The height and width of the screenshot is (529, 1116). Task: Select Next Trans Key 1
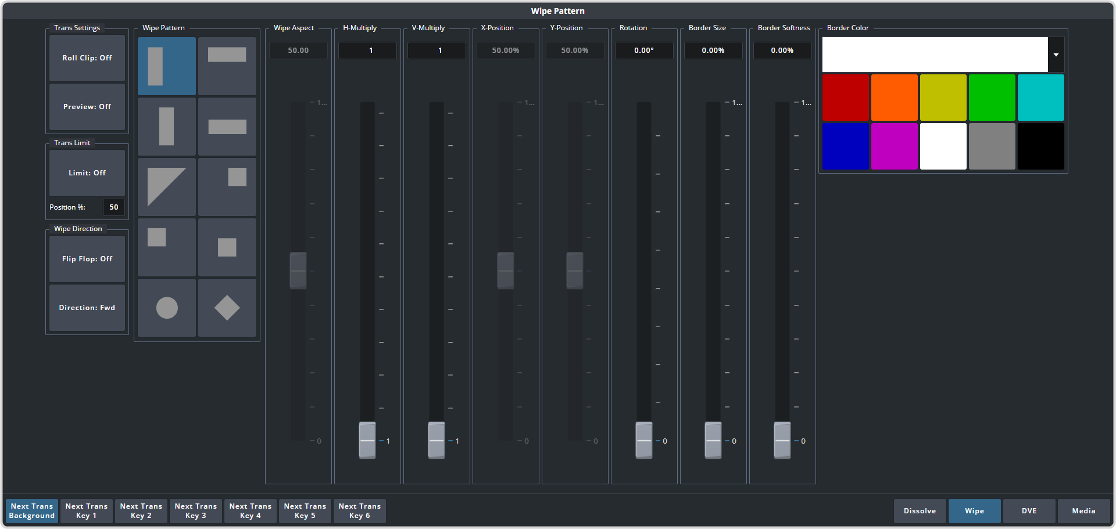pos(87,511)
